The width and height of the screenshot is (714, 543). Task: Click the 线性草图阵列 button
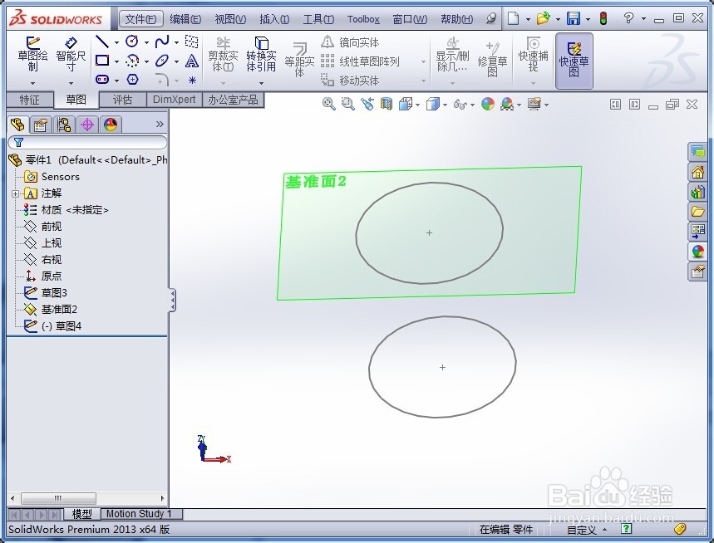pos(360,61)
